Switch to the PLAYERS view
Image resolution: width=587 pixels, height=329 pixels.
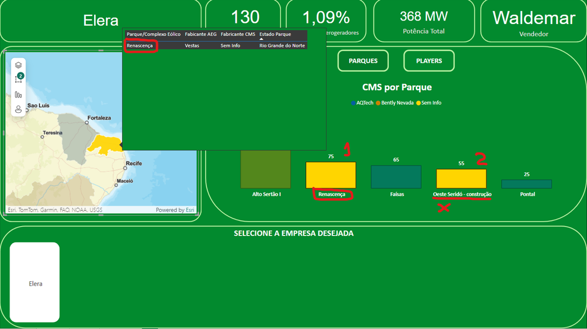pyautogui.click(x=429, y=61)
